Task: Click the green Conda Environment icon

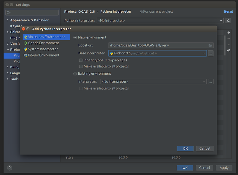Action: [x=25, y=43]
